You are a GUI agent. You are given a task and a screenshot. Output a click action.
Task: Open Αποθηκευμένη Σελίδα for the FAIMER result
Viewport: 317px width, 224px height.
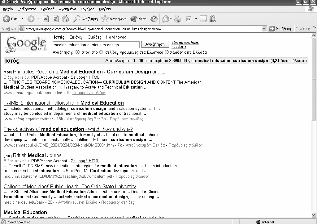86,119
